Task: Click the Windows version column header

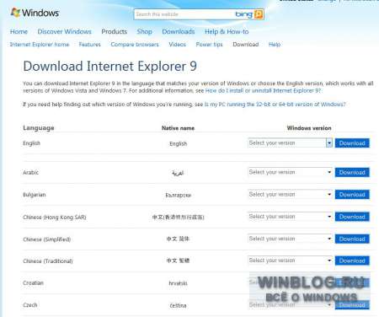Action: [309, 128]
